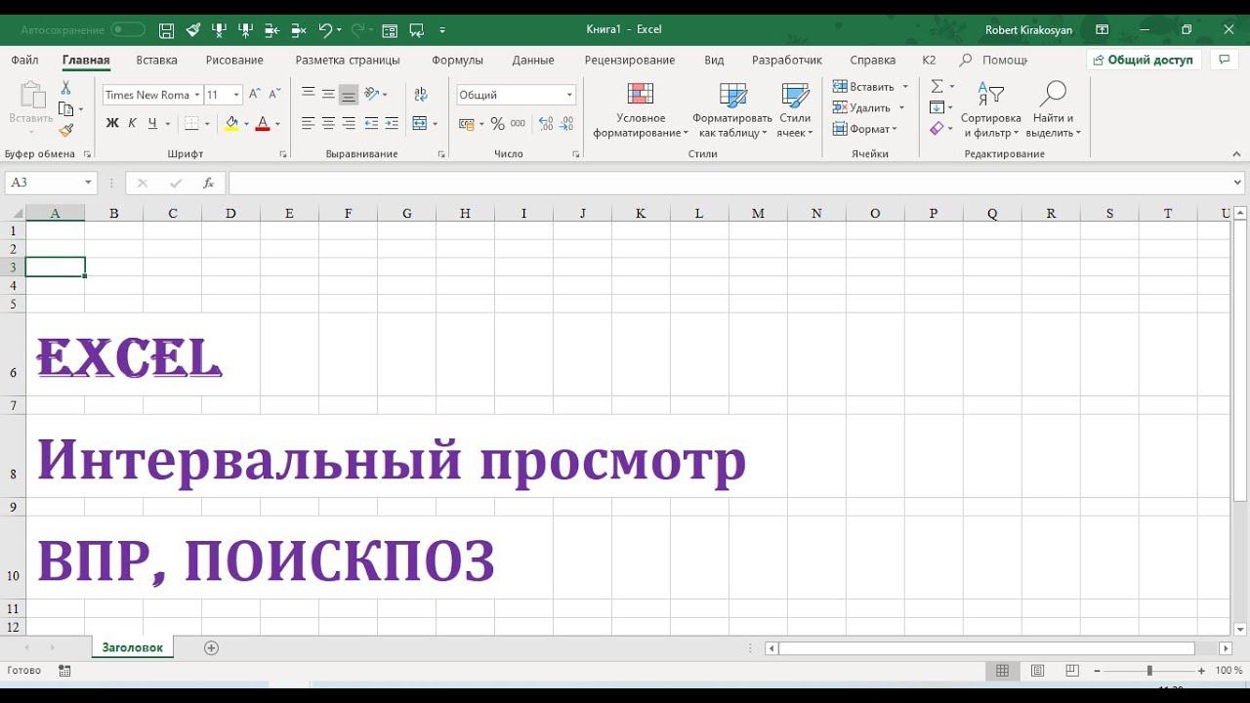
Task: Open the Файл menu
Action: tap(25, 60)
